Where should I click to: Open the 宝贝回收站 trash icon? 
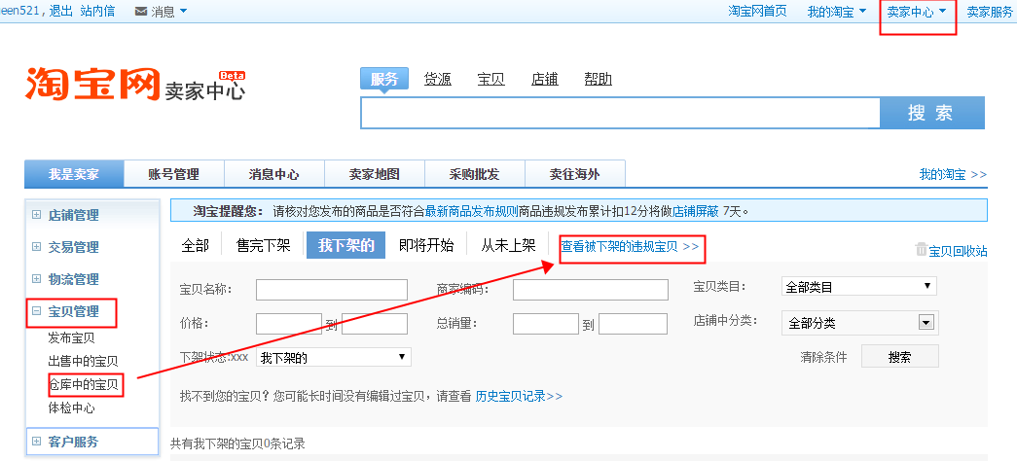[x=921, y=250]
